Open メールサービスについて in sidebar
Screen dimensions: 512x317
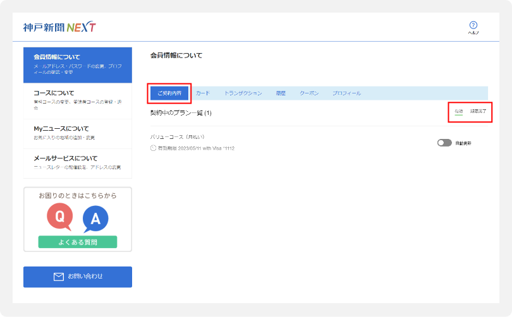[78, 164]
